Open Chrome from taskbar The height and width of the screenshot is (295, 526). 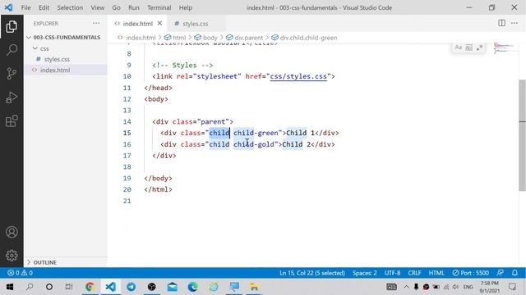pos(90,287)
